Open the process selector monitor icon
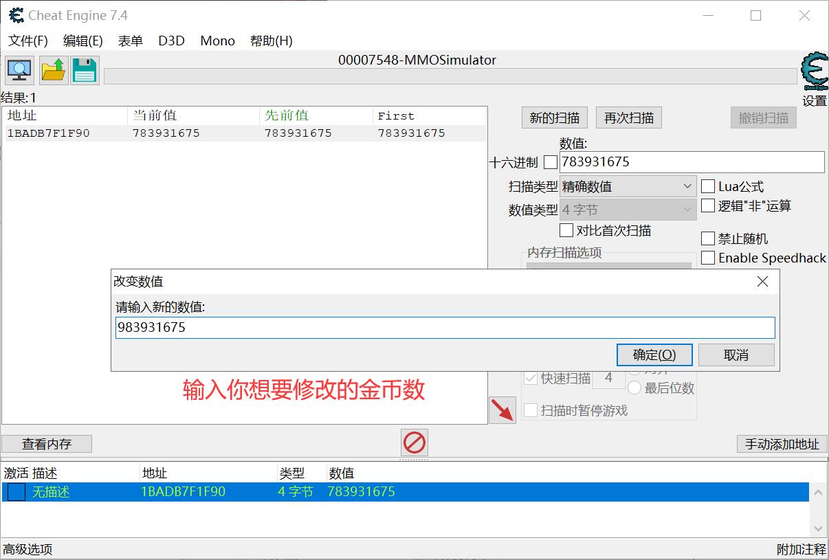The width and height of the screenshot is (829, 560). (19, 70)
